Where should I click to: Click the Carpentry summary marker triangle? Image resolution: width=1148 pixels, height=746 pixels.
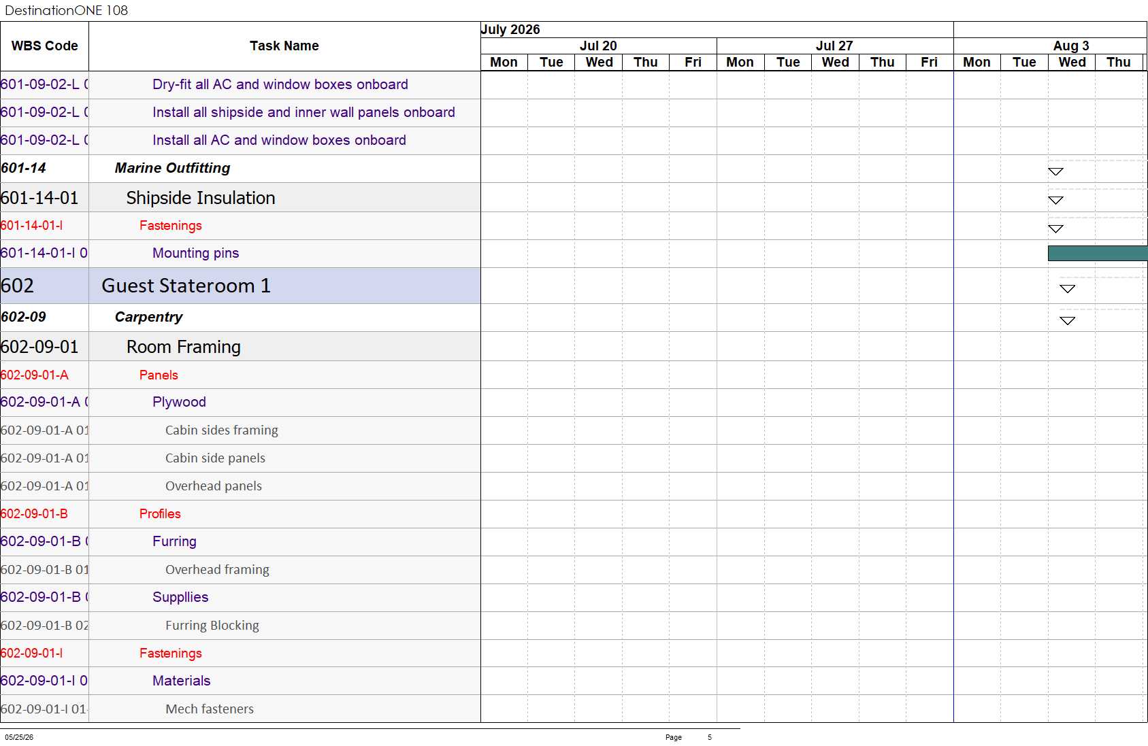pos(1068,320)
